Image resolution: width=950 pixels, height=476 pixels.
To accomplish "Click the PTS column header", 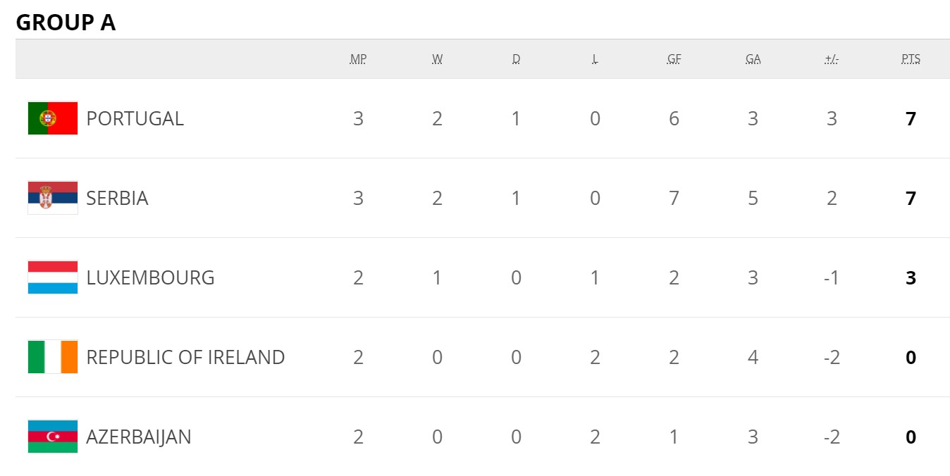I will click(x=911, y=59).
